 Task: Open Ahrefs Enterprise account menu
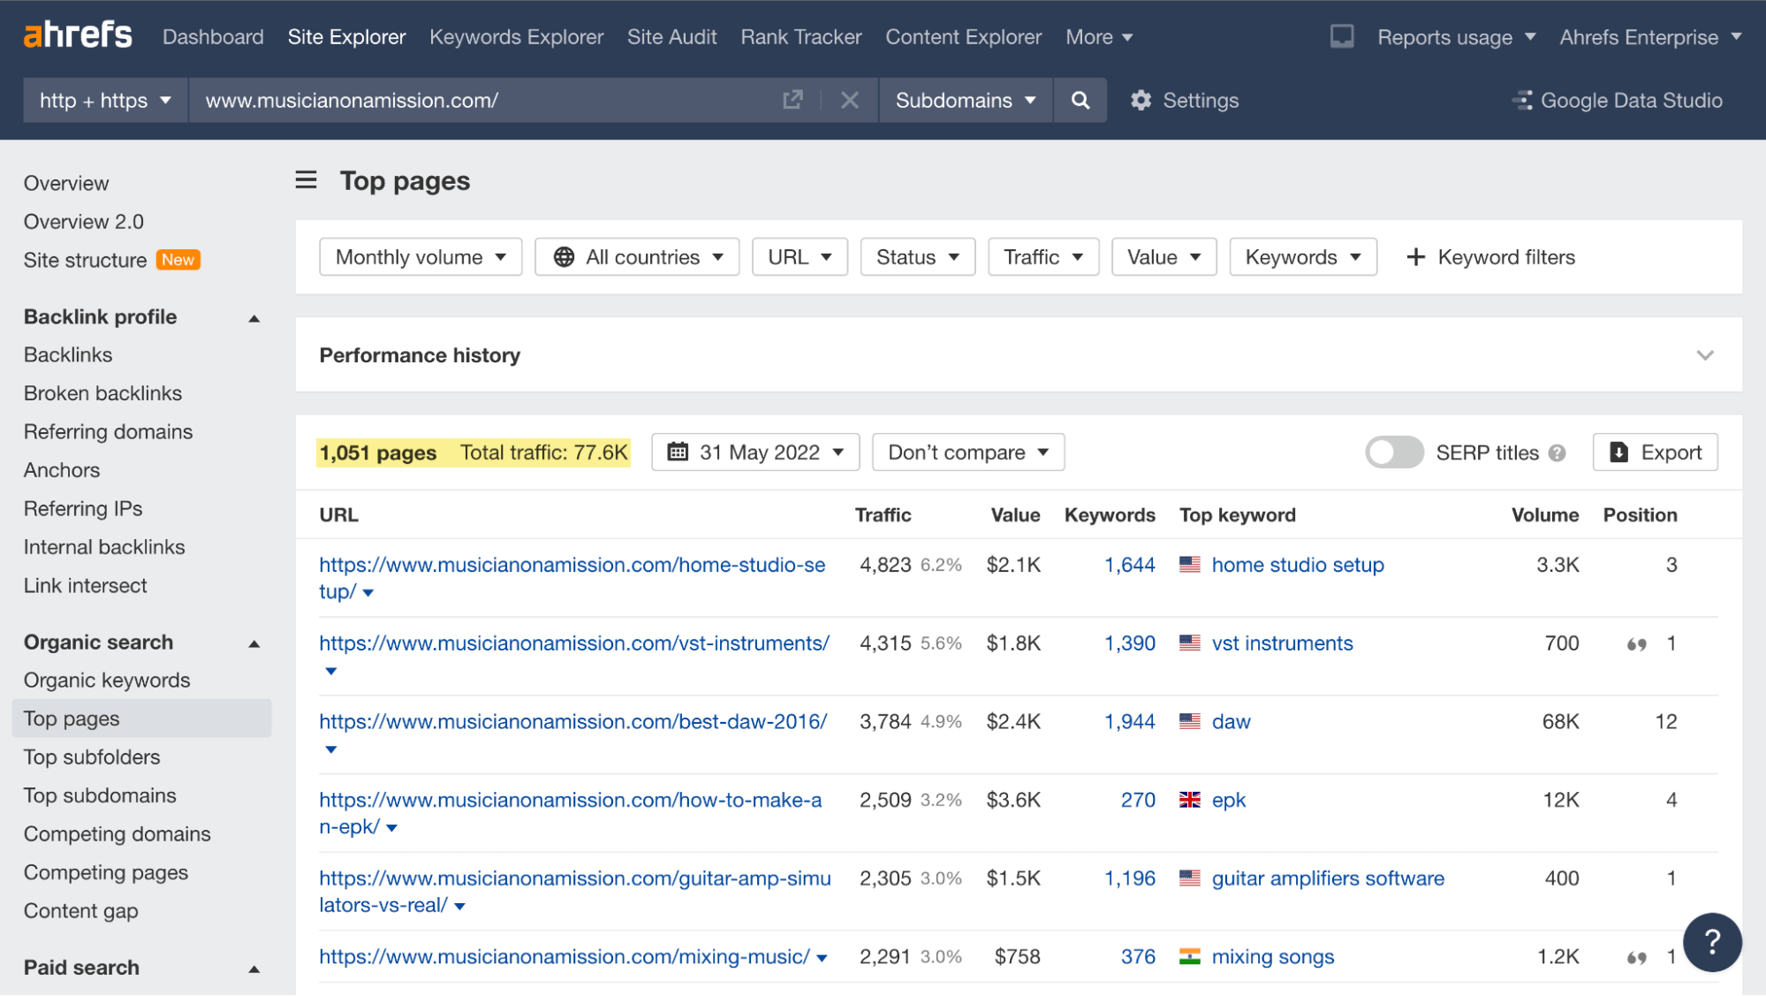pos(1650,37)
